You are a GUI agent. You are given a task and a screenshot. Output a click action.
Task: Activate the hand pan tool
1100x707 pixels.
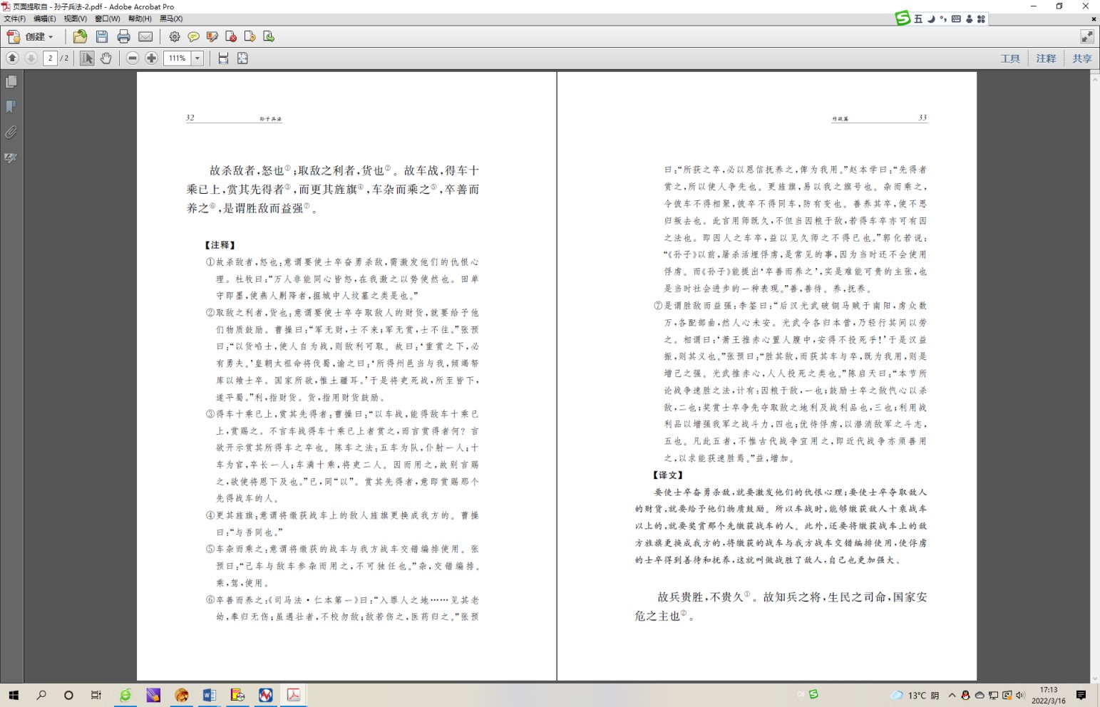(x=106, y=58)
